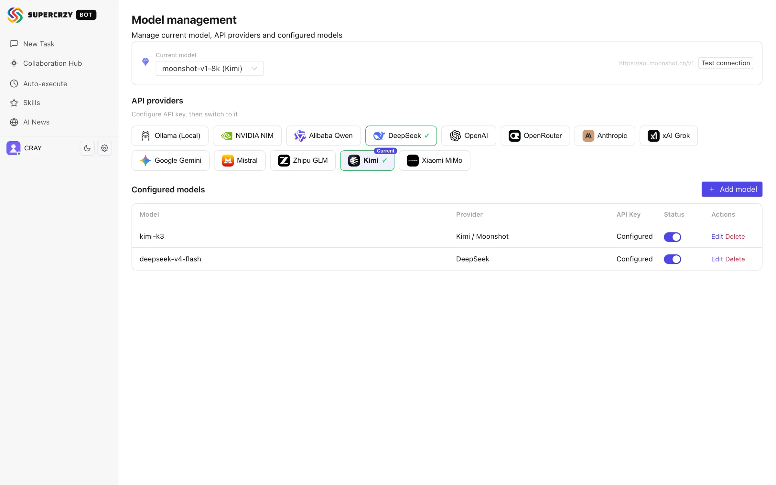Toggle dark mode moon icon
The image size is (776, 485).
tap(87, 148)
